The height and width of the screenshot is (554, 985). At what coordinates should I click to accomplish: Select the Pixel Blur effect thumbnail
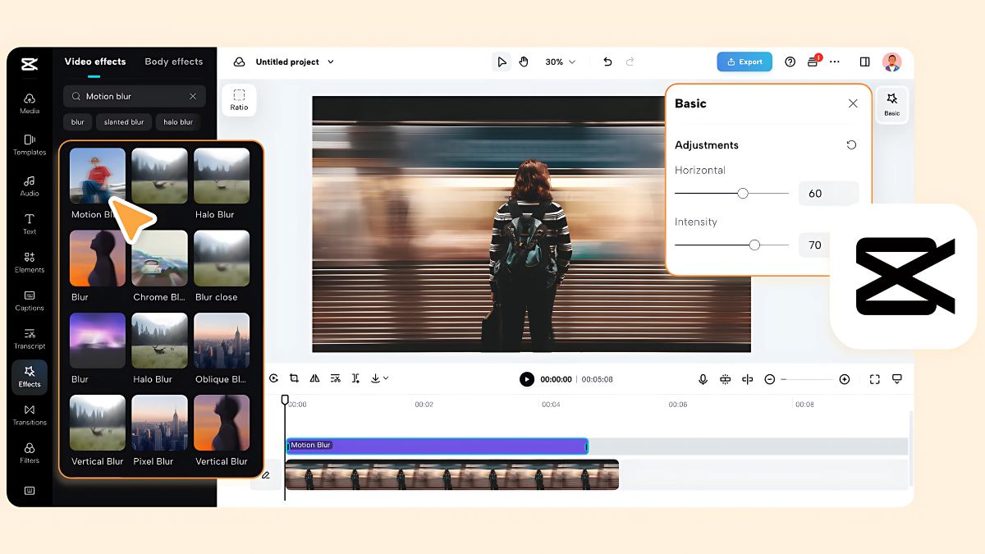159,423
